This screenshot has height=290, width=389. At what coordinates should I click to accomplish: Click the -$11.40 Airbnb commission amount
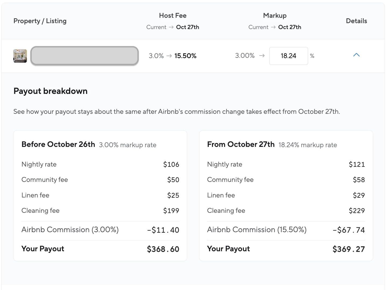point(163,230)
